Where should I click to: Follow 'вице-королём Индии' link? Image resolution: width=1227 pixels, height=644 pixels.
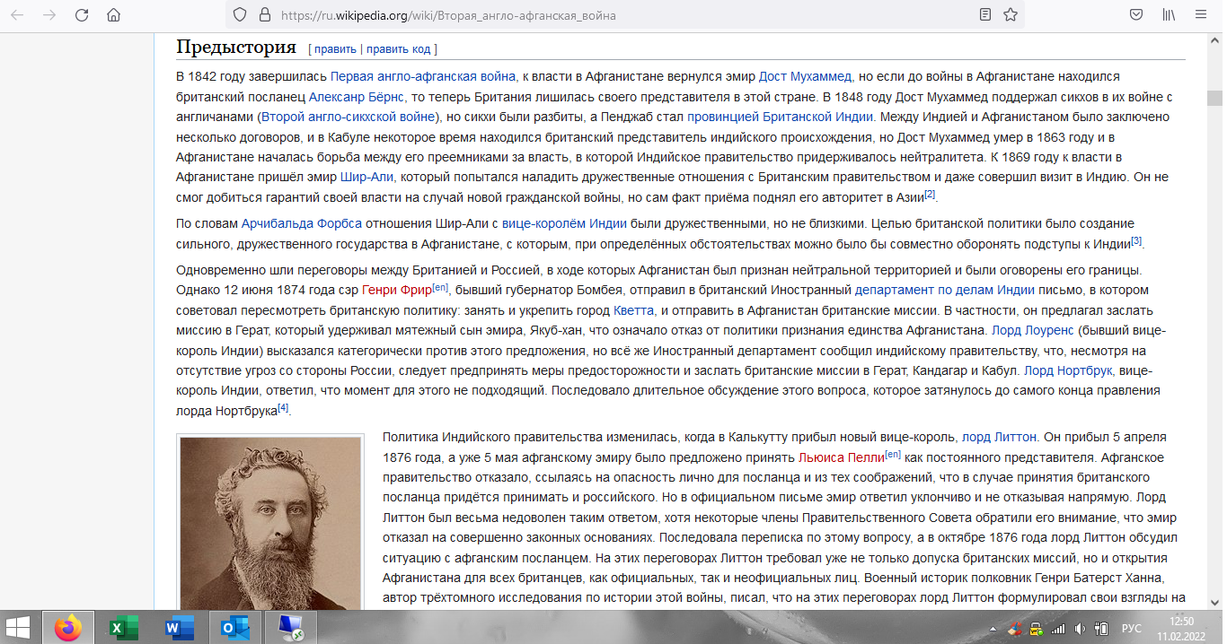click(565, 222)
